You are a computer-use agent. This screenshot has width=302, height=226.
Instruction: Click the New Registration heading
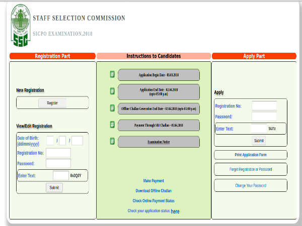(30, 90)
